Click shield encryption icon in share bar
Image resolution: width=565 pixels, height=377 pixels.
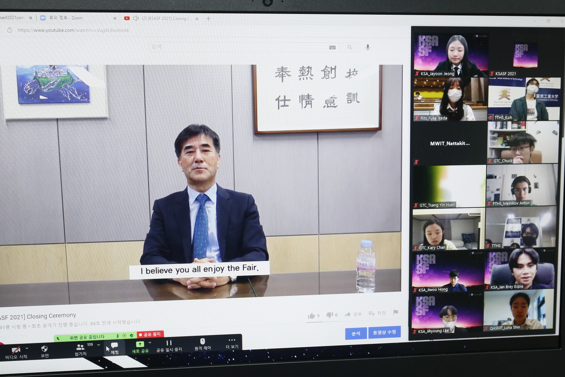[x=131, y=335]
